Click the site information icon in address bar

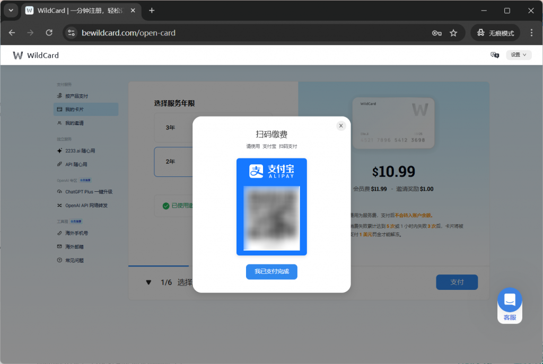(x=72, y=33)
